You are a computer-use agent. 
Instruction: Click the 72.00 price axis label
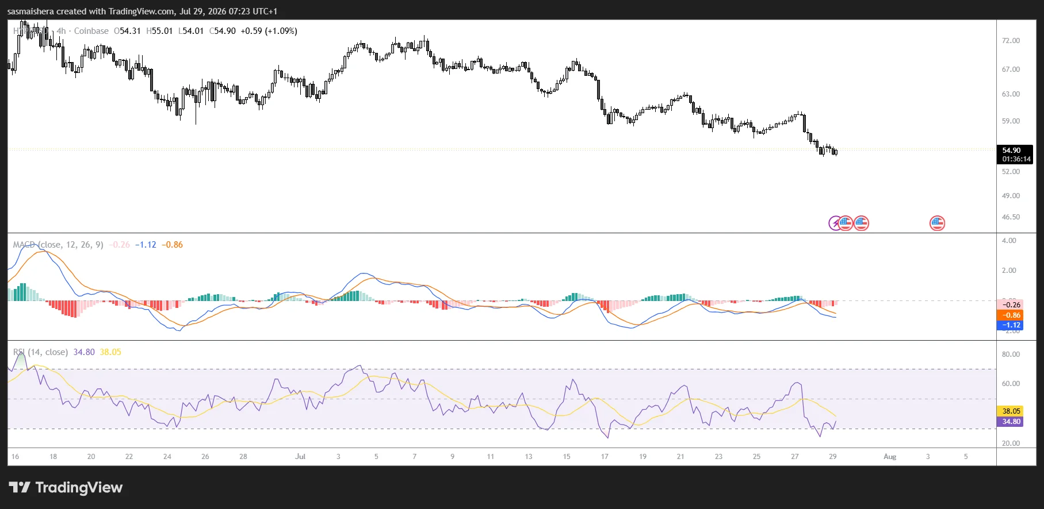pyautogui.click(x=1011, y=41)
